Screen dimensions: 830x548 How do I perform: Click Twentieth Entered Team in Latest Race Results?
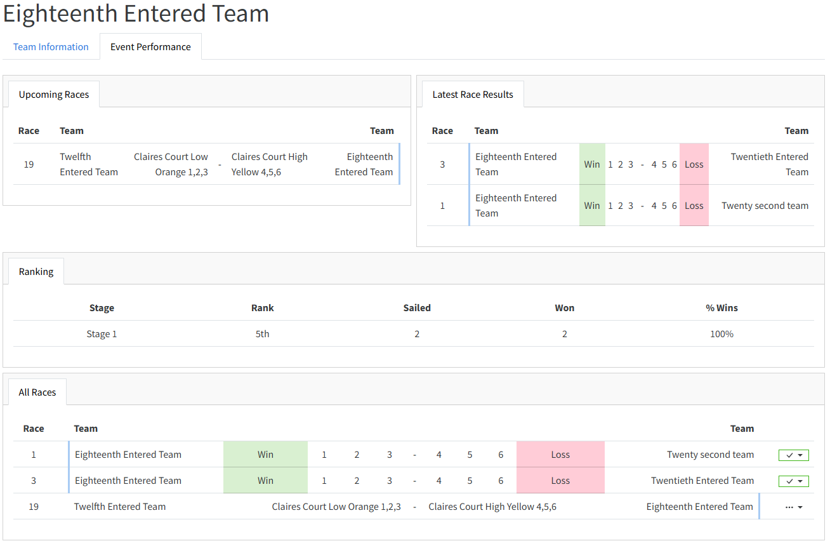(769, 164)
